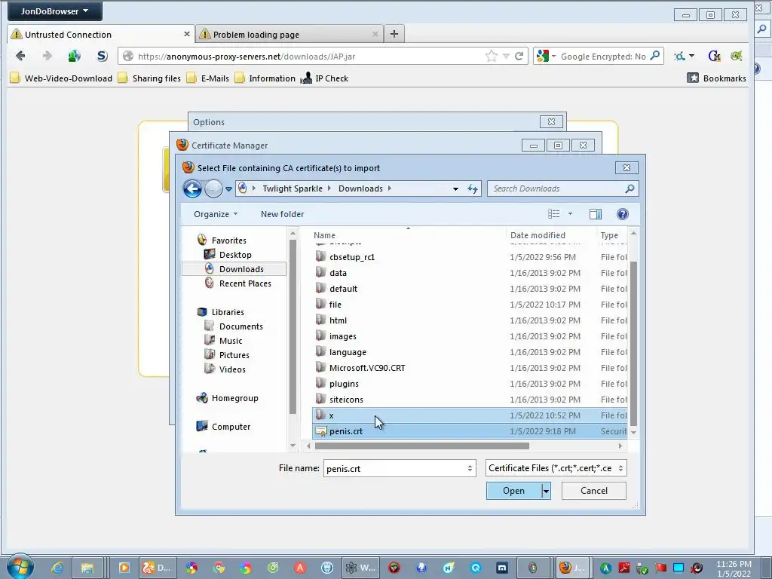The image size is (772, 579).
Task: Open the Windows Start button
Action: (x=20, y=567)
